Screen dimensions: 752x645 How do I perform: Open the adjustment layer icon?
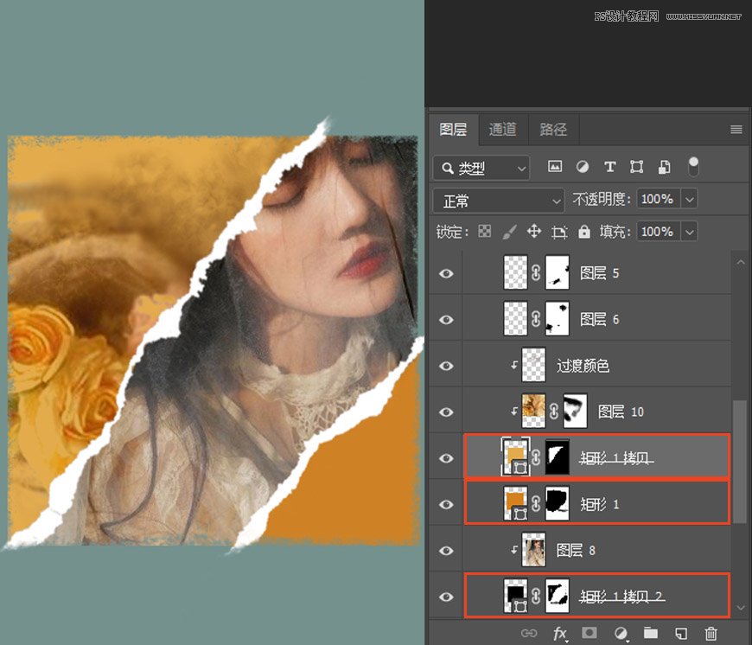point(621,634)
